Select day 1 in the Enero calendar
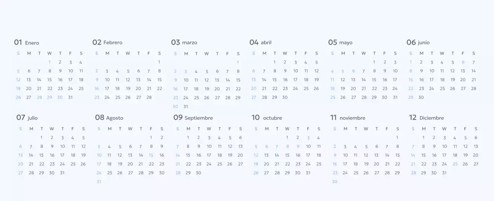The width and height of the screenshot is (494, 201). (x=49, y=62)
